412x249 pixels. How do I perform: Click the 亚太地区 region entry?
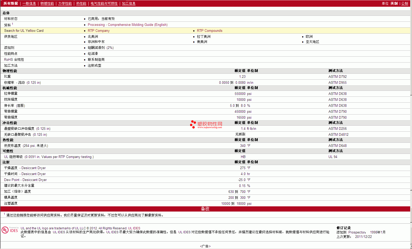pos(312,42)
